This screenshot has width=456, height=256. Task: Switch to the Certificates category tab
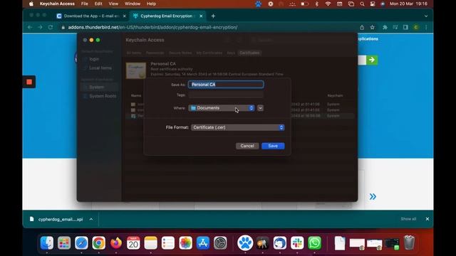(249, 53)
